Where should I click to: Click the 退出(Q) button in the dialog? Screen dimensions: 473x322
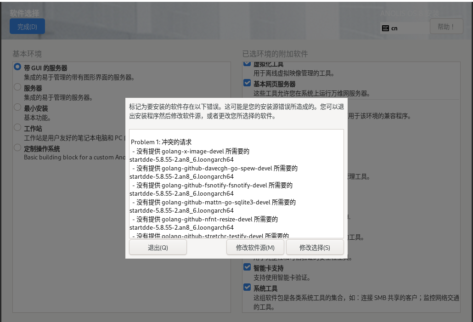click(x=158, y=247)
